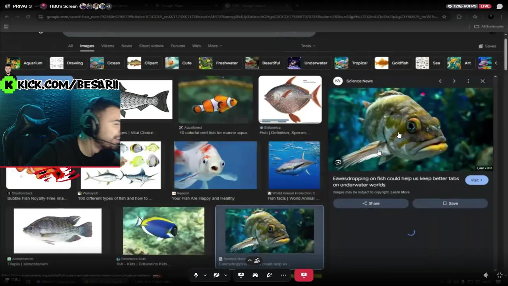Open the Short videos tab

151,46
